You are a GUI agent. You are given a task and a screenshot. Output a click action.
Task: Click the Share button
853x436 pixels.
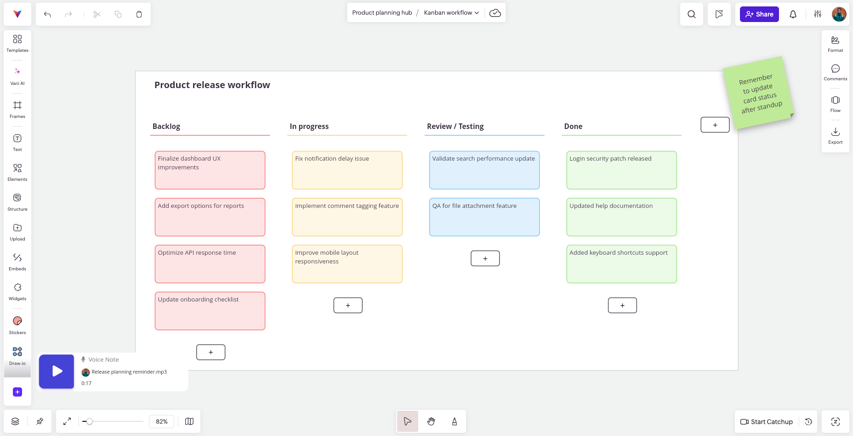click(x=759, y=14)
